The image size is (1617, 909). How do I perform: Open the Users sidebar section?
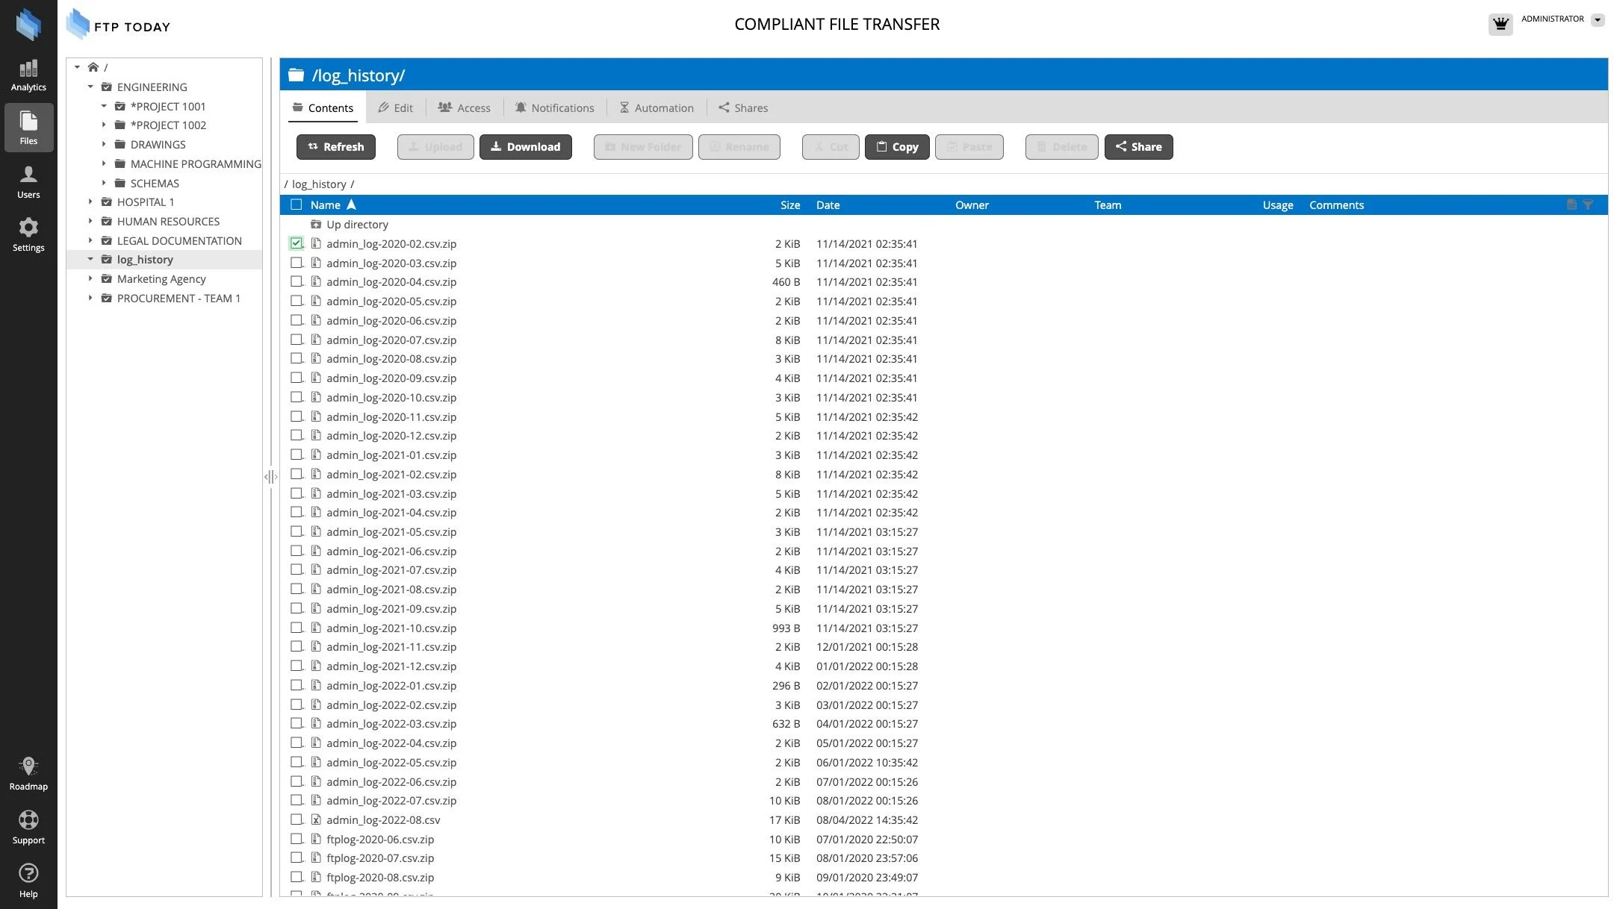28,182
